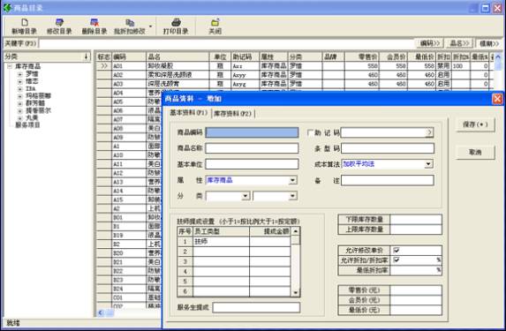
Task: Click the 零售价(元) value cell
Action: pos(416,290)
